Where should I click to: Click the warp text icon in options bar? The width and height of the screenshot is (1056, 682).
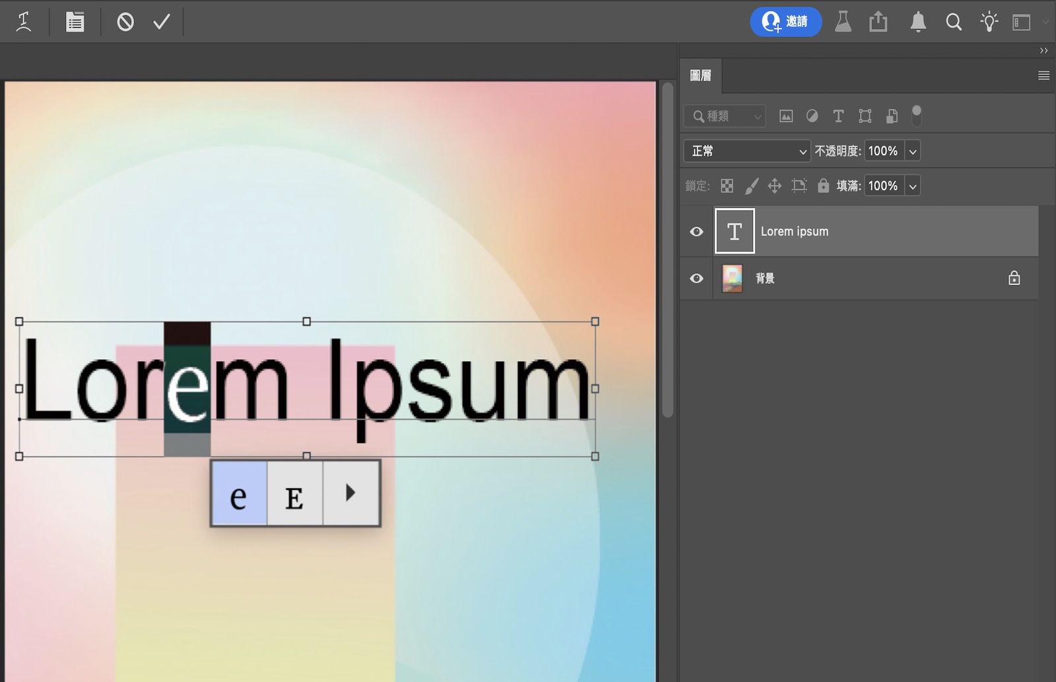[x=24, y=22]
